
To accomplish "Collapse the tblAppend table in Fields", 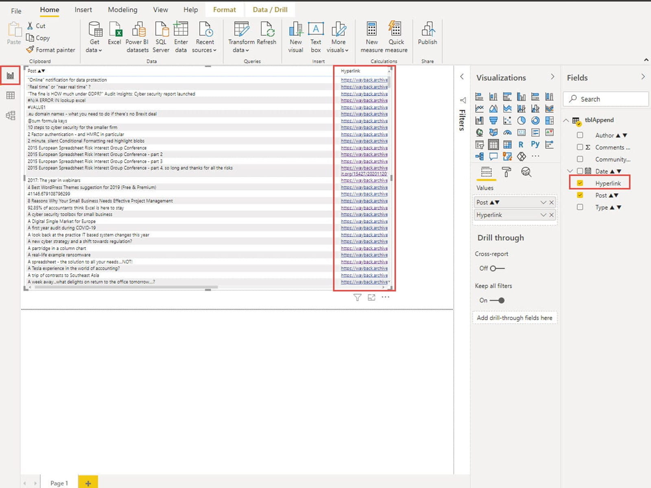I will click(x=566, y=120).
